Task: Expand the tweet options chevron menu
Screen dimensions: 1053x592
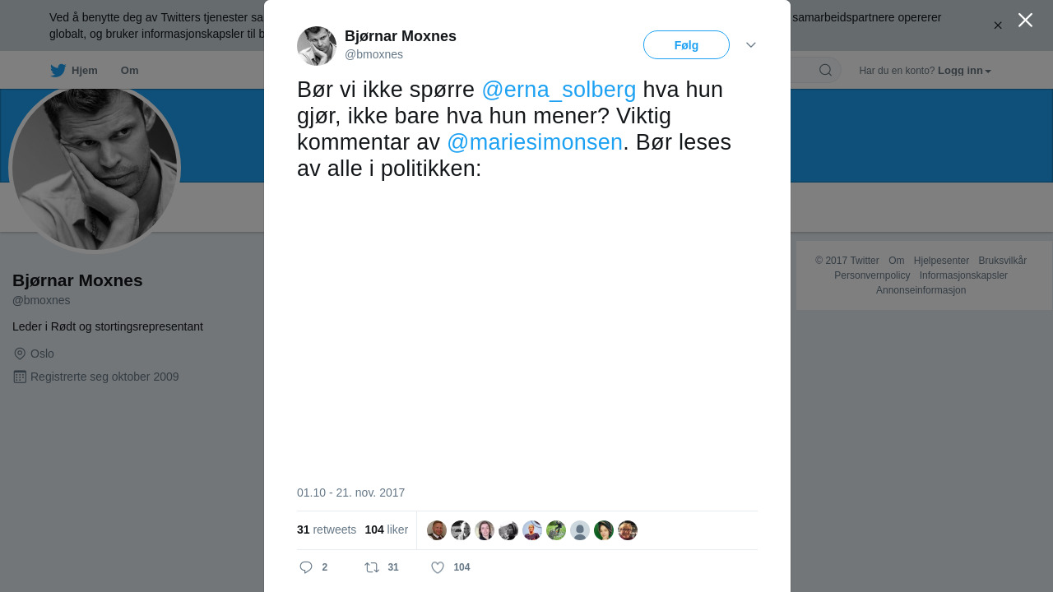Action: 751,45
